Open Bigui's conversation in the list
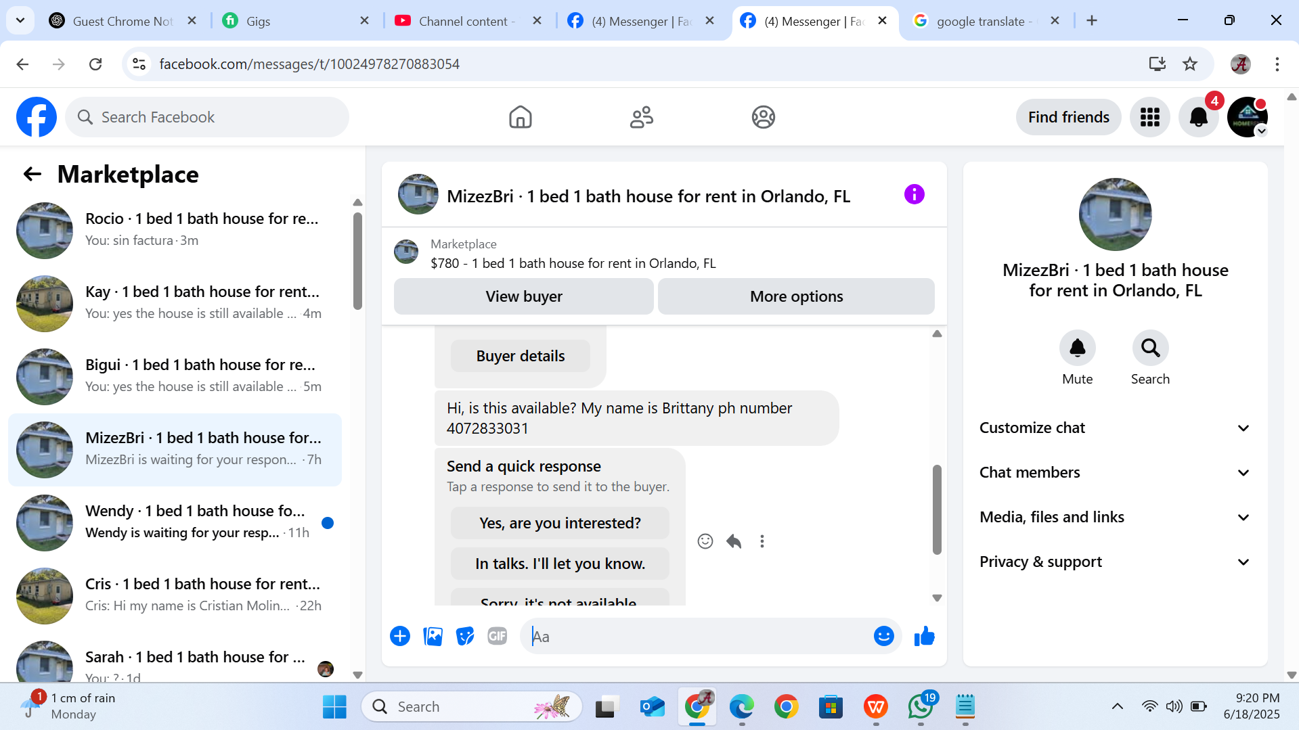This screenshot has width=1299, height=730. point(175,377)
